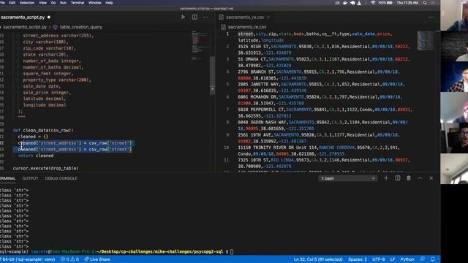
Task: Change indentation via Spaces: 2
Action: [358, 259]
